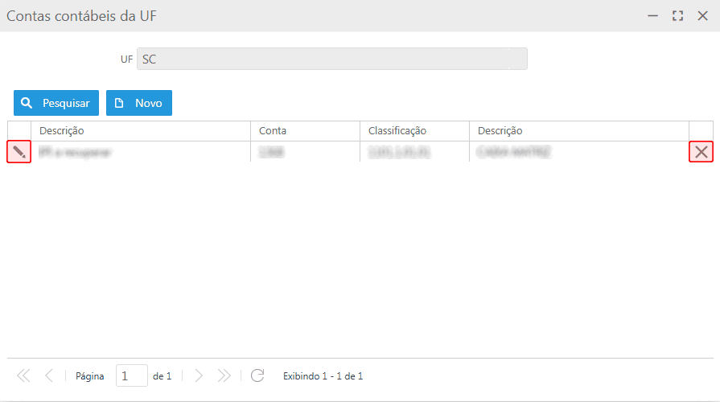Jump to the last page of results
Screen dimensions: 720x402
click(224, 375)
